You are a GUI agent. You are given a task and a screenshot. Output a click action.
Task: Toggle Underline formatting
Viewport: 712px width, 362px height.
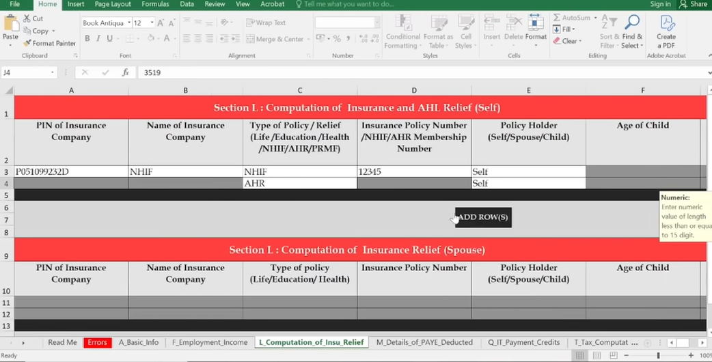click(109, 39)
